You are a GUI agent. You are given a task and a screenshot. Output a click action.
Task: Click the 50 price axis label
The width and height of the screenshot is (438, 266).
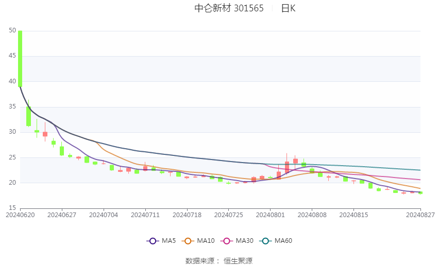pos(12,30)
